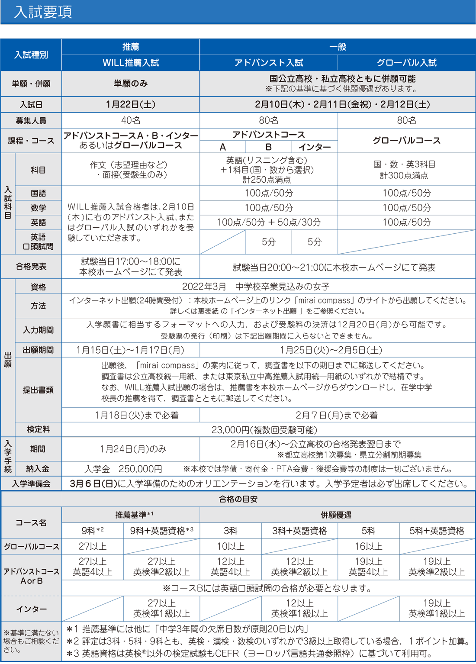The width and height of the screenshot is (476, 664).
Task: Click 2022年3月 中学校卒業見込みの女子 text
Action: click(x=256, y=287)
